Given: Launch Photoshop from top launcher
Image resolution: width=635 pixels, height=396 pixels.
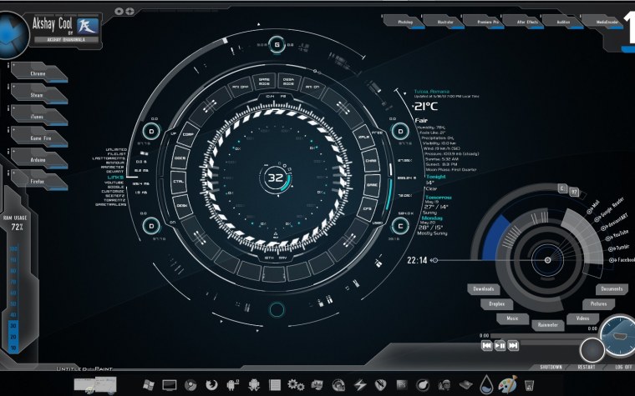Looking at the screenshot, I should (x=405, y=21).
